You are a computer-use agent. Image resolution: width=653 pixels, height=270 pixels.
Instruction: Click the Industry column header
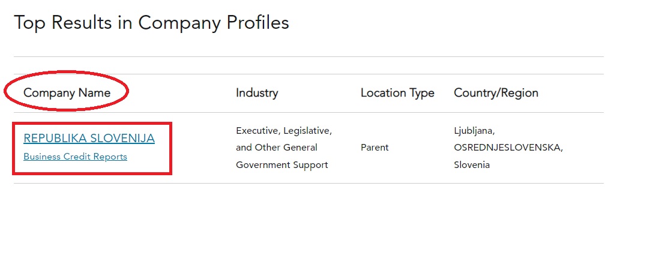(x=256, y=92)
